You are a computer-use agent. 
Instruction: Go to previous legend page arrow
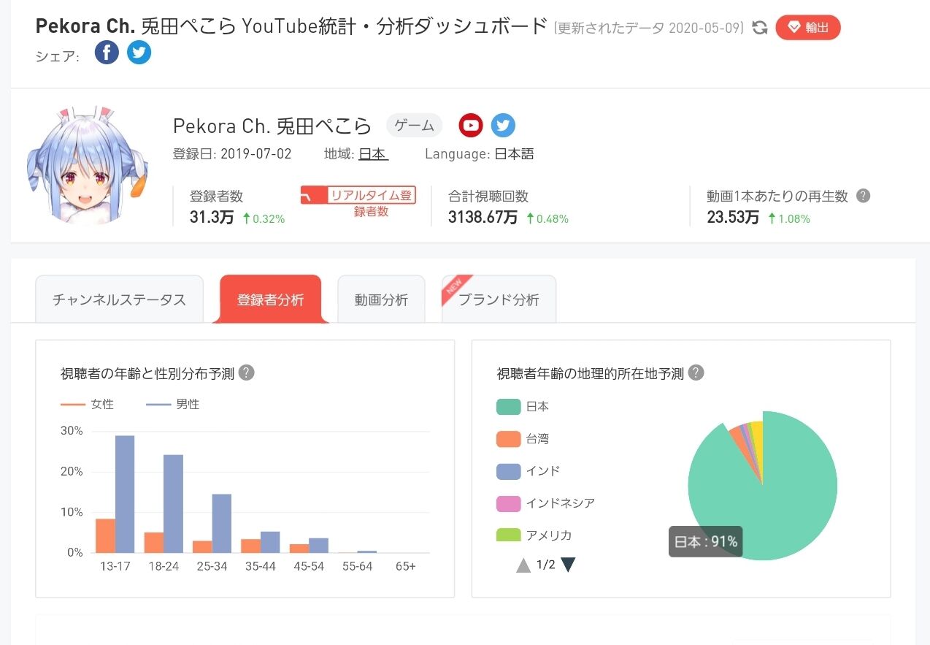point(523,565)
